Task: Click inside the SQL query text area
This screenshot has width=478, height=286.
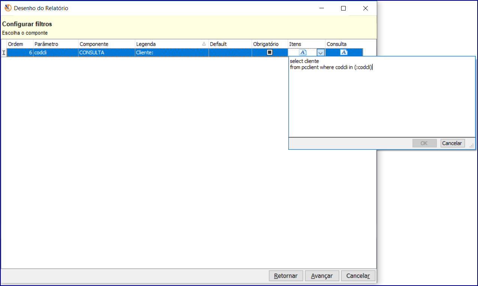Action: (x=382, y=97)
